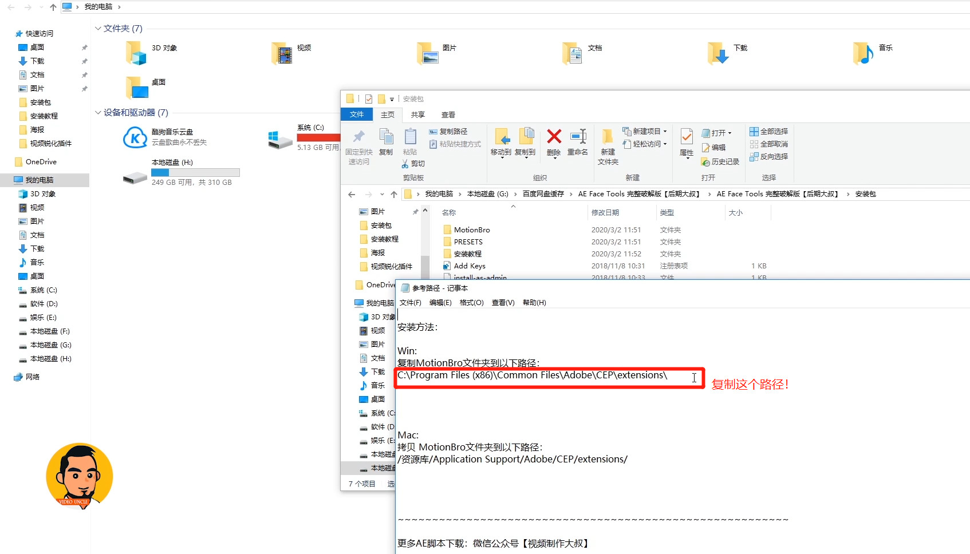The image size is (970, 554).
Task: Open the 文件 tab in 安装包 window ribbon
Action: pos(357,114)
